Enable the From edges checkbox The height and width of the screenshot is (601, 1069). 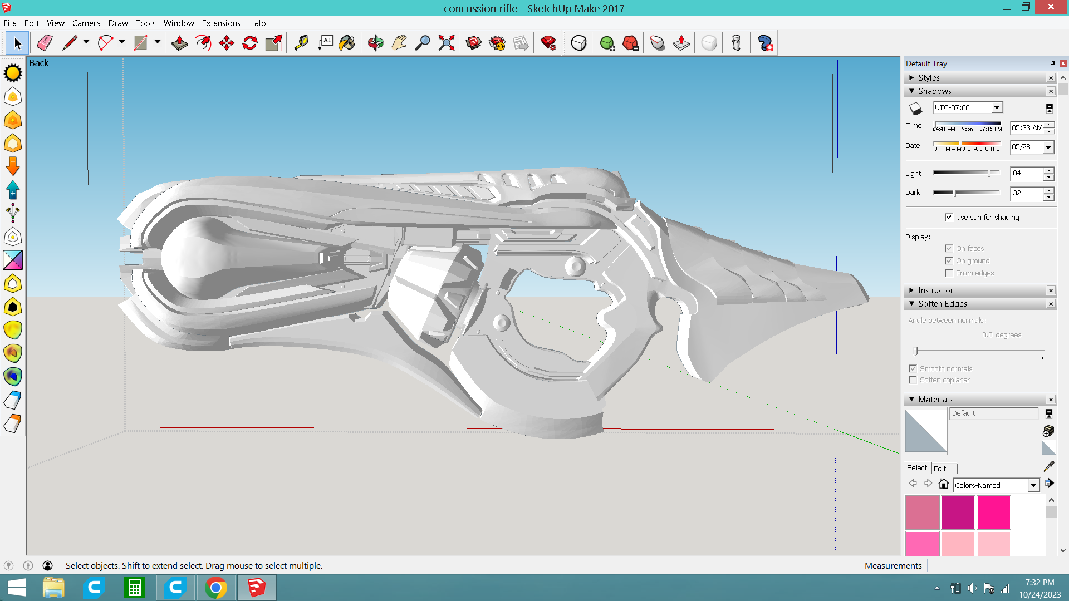click(x=949, y=273)
